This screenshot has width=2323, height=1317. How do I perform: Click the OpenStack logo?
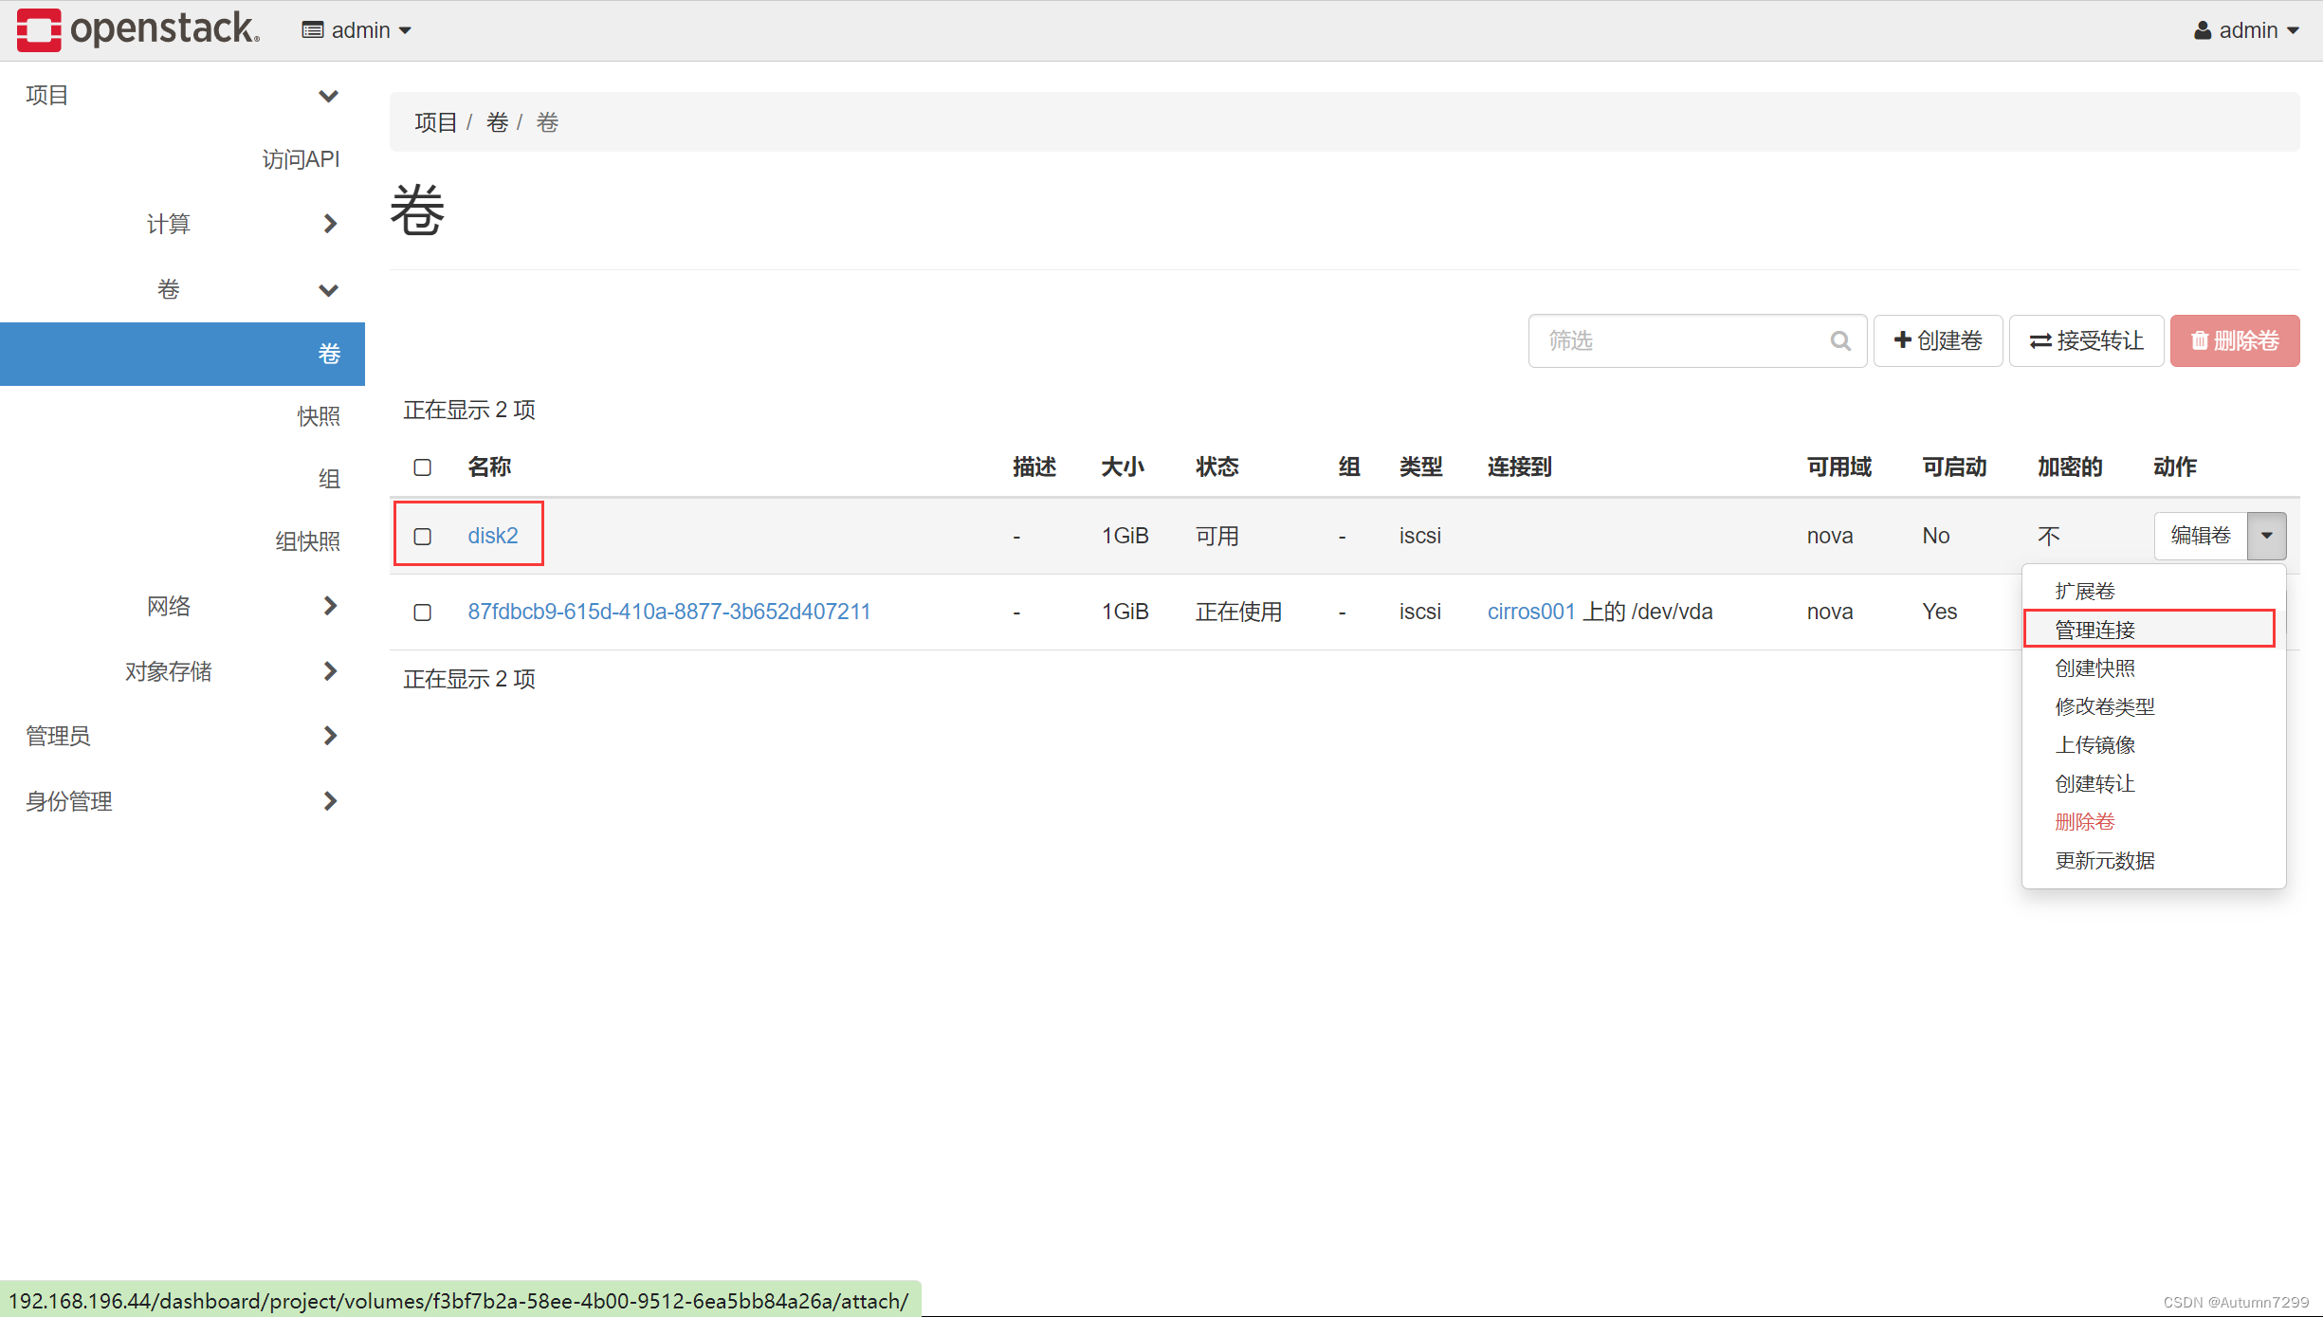pyautogui.click(x=138, y=29)
